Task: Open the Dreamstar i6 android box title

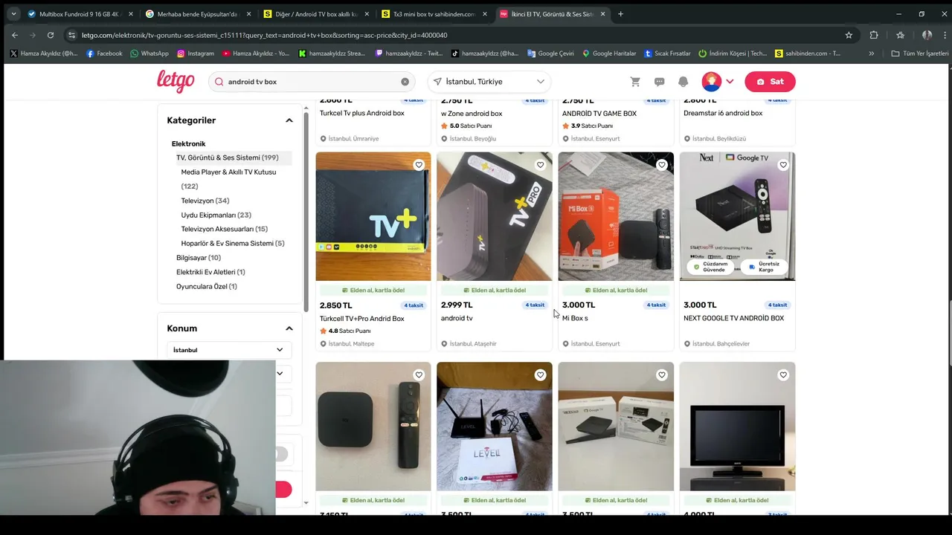Action: click(723, 114)
